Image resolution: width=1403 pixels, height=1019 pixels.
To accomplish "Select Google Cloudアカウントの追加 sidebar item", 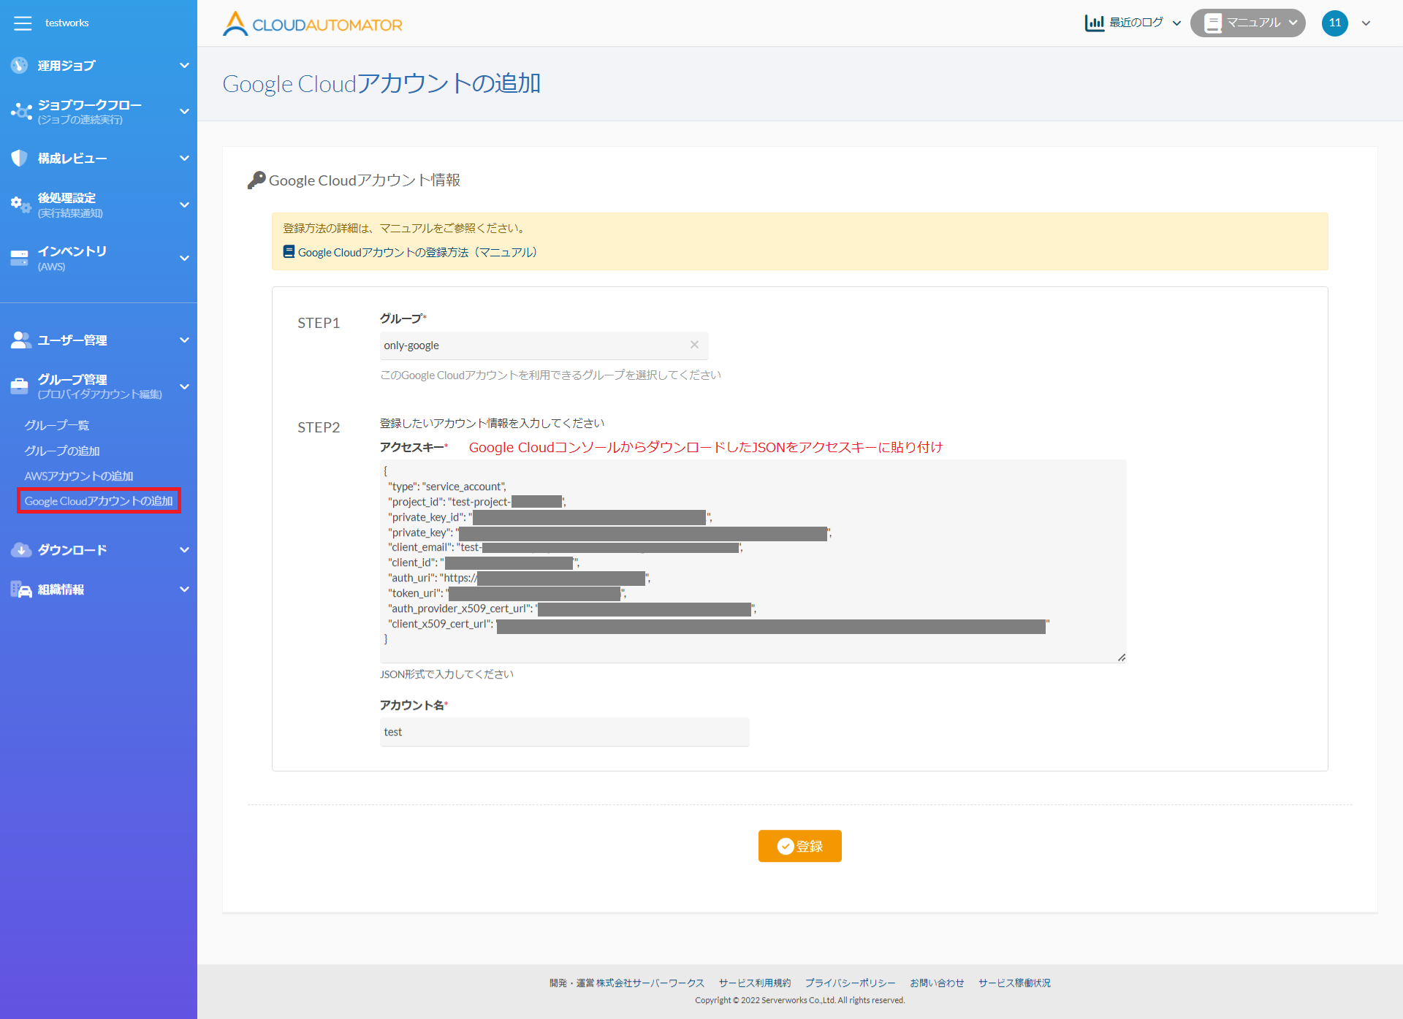I will pos(99,501).
